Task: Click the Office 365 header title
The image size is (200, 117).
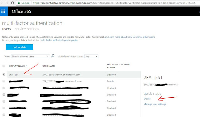Action: click(x=22, y=11)
